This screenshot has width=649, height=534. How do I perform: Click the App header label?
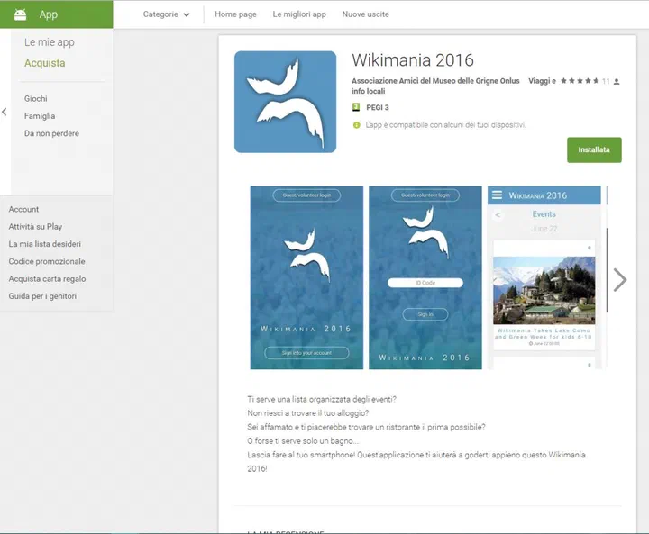coord(49,14)
